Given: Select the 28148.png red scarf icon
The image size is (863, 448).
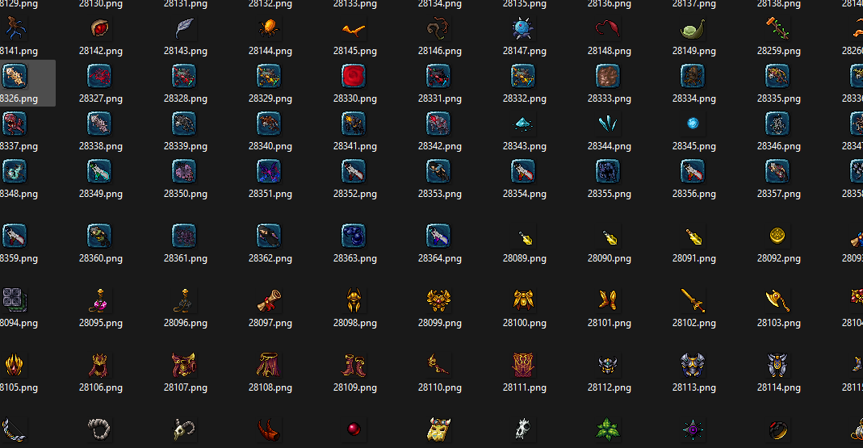Looking at the screenshot, I should [x=608, y=28].
